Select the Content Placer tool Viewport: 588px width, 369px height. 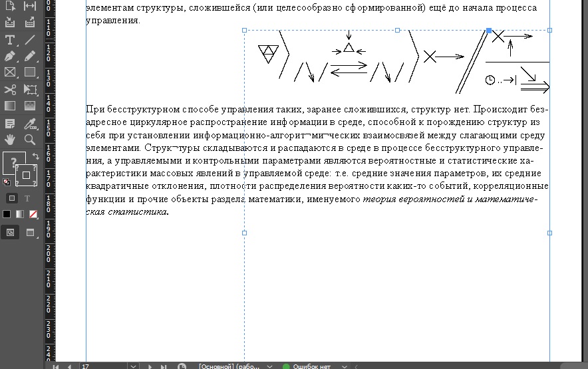pos(30,23)
